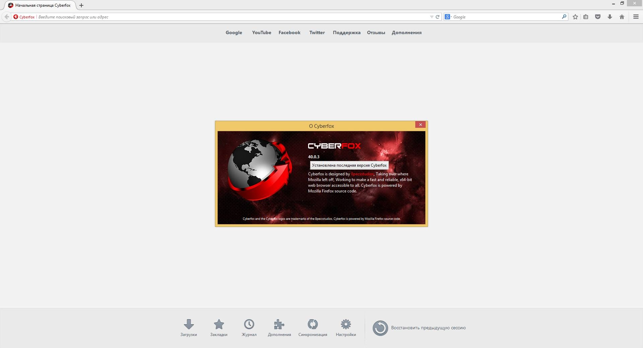Select the Начальная страница Cyberfox tab
The image size is (643, 348).
[x=40, y=5]
